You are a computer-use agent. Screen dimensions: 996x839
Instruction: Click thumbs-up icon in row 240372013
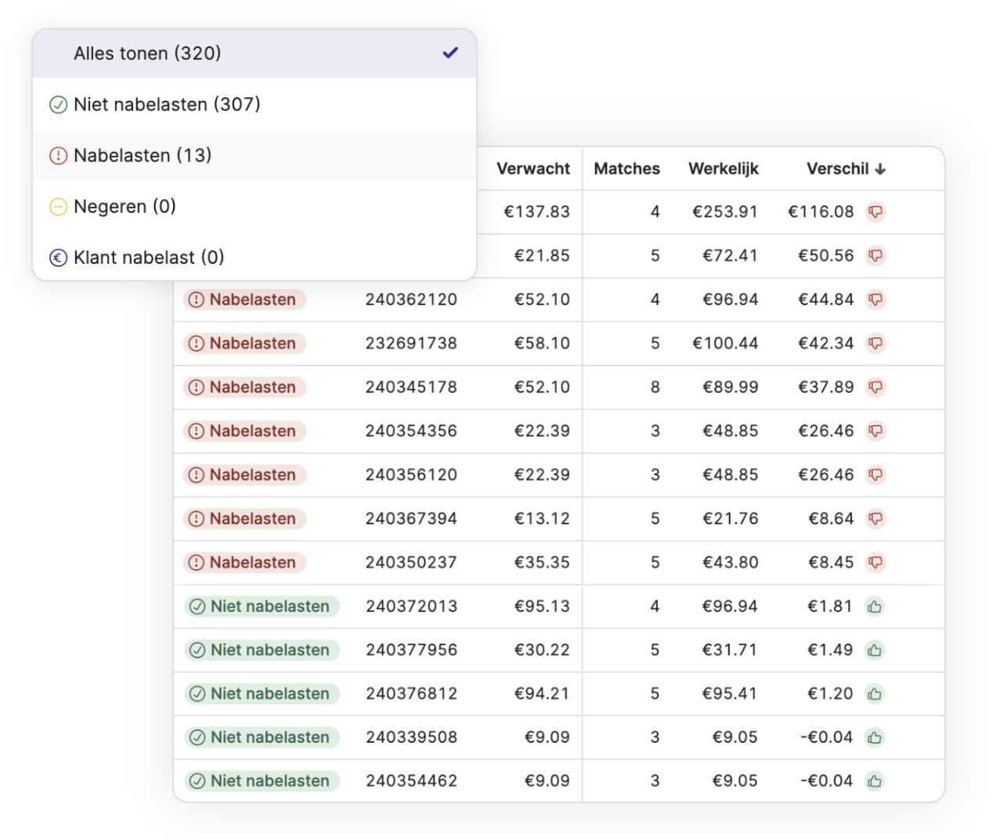[875, 606]
